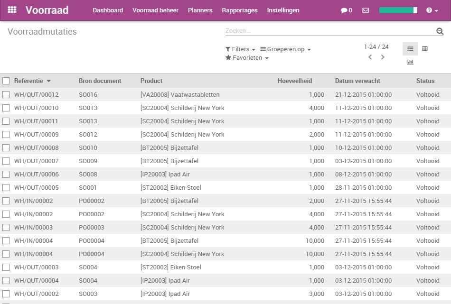Go to the next page with the right arrow

click(x=383, y=57)
